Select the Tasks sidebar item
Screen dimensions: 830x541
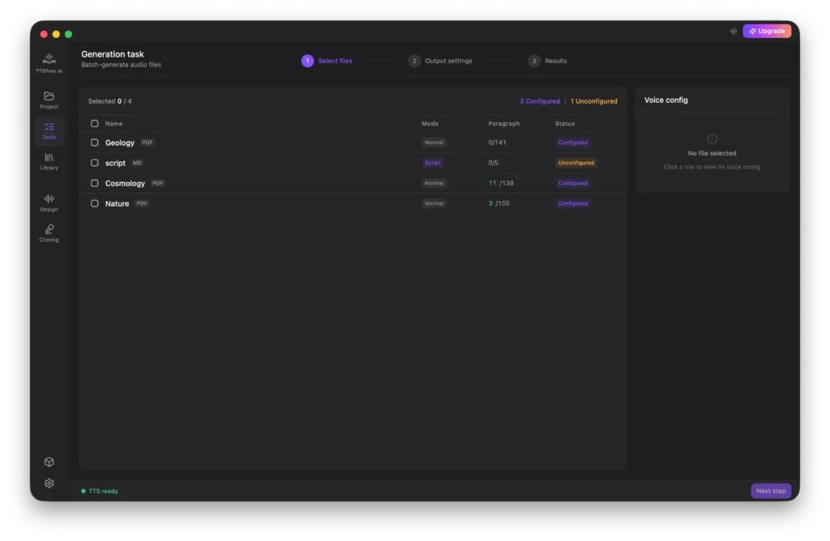pos(49,130)
